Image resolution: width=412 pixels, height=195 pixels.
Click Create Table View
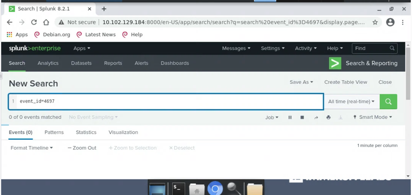346,82
